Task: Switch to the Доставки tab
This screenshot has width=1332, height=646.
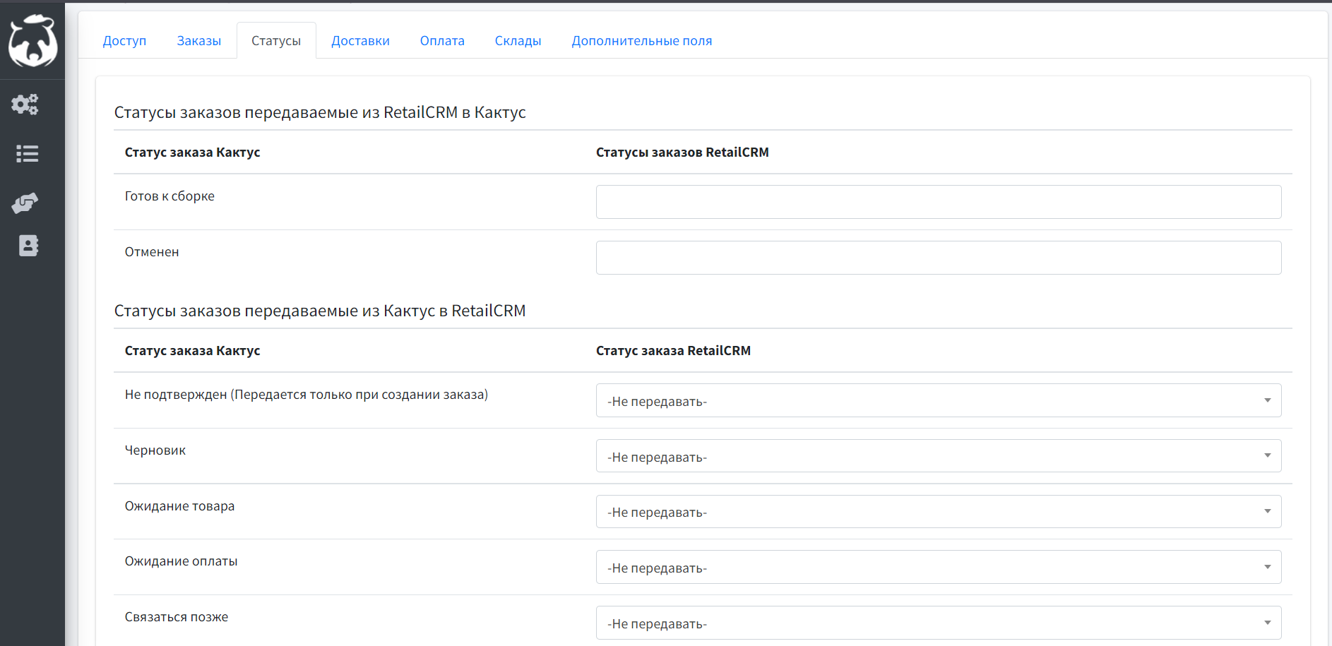Action: click(361, 41)
